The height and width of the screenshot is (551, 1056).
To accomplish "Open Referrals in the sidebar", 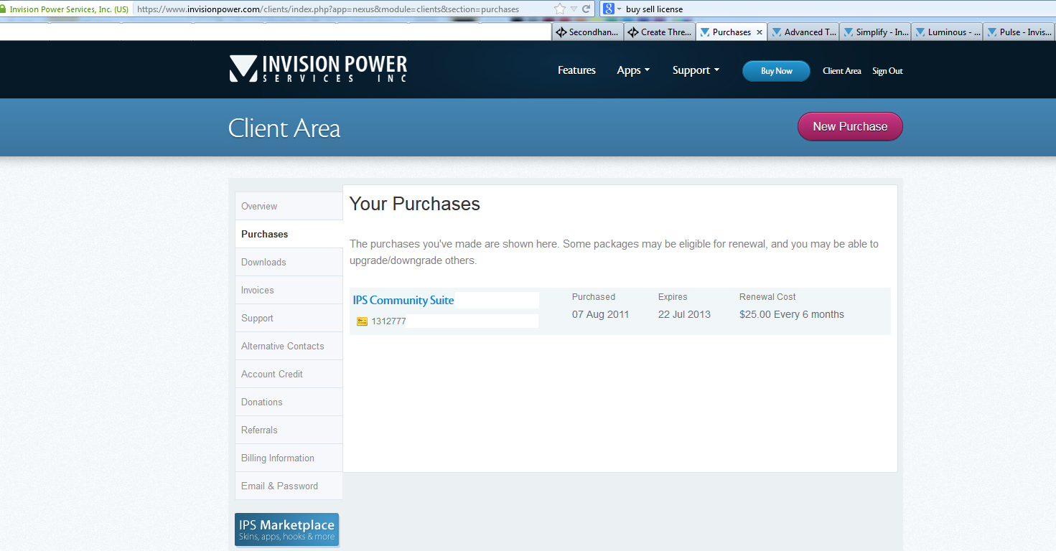I will point(289,430).
